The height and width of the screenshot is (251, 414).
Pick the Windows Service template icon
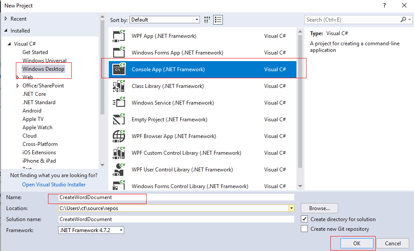pos(119,102)
